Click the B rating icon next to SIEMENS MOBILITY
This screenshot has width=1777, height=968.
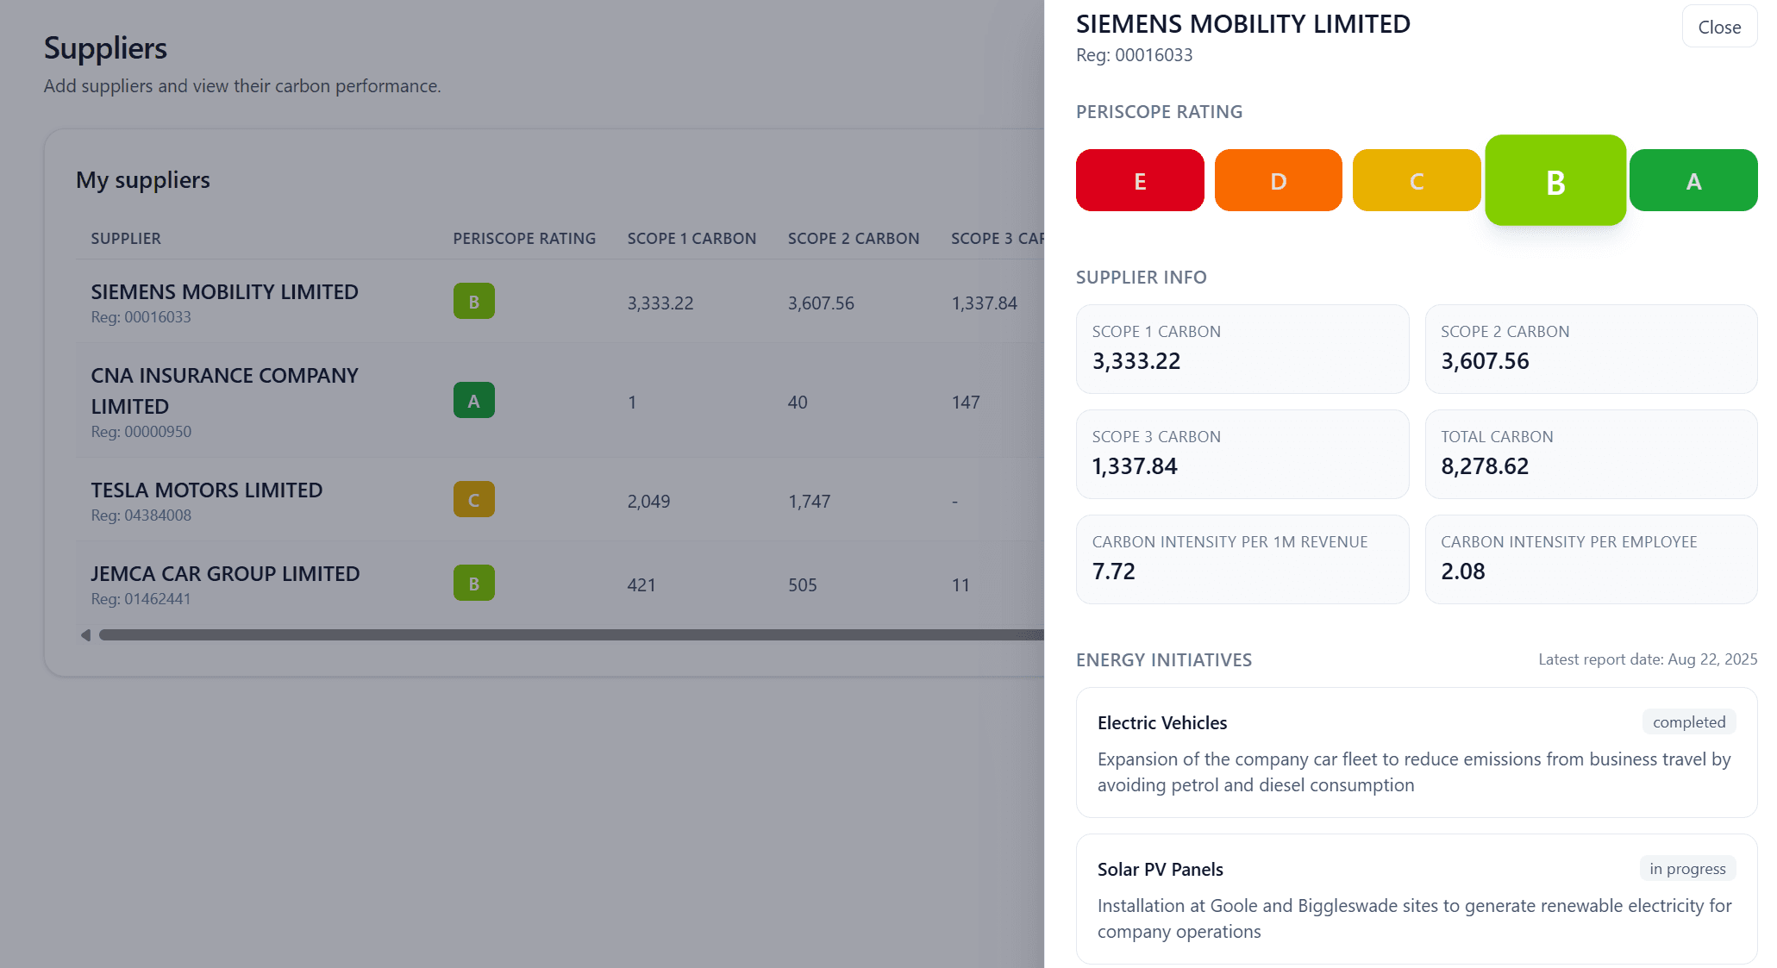point(473,302)
